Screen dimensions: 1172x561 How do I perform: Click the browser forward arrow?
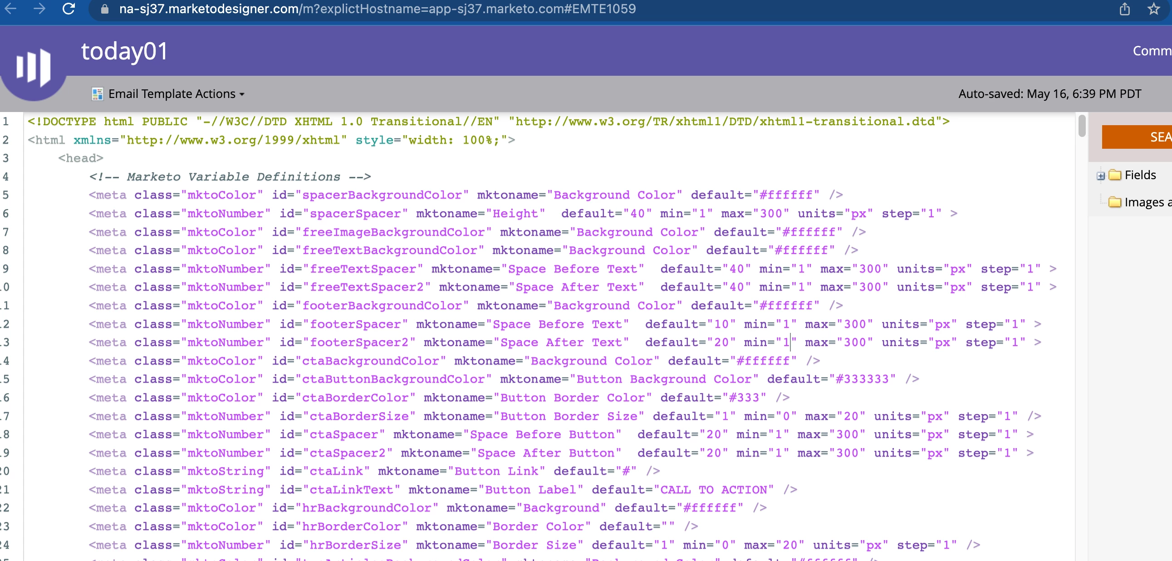39,8
